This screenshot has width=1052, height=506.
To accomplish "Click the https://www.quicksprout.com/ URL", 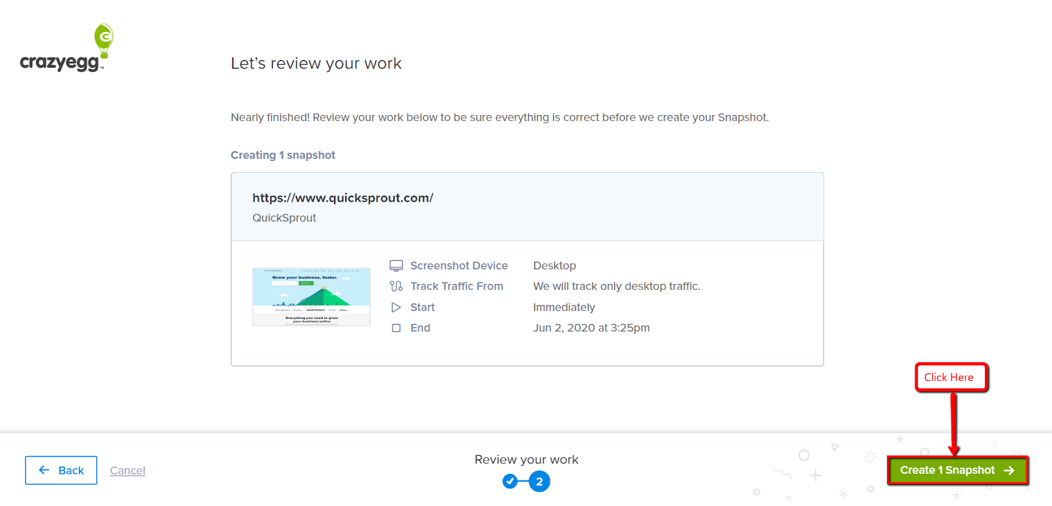I will 343,198.
